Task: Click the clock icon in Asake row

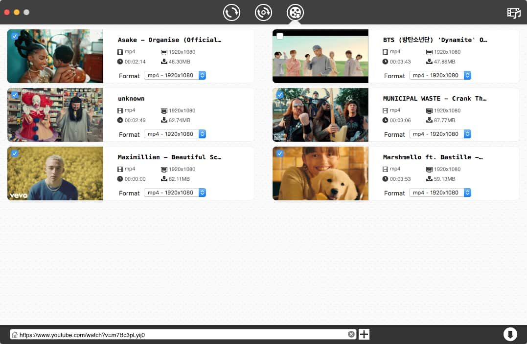Action: tap(120, 62)
